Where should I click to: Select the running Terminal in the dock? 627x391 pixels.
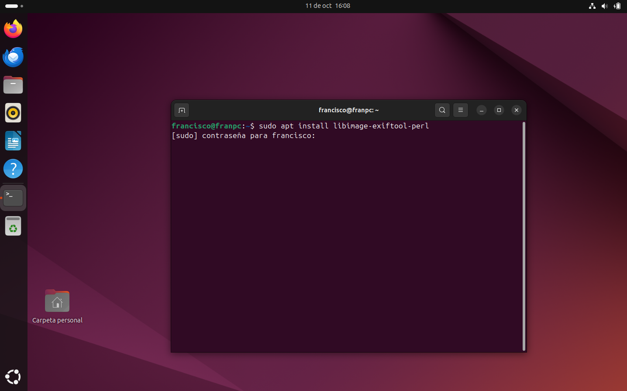[x=13, y=197]
